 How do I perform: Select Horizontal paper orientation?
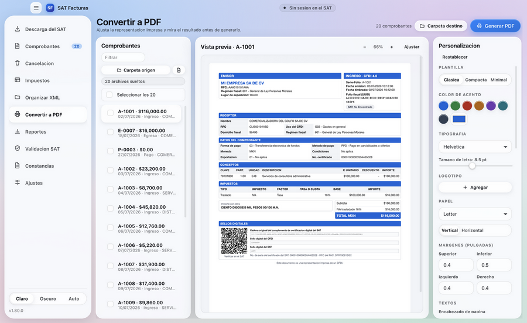(x=472, y=230)
